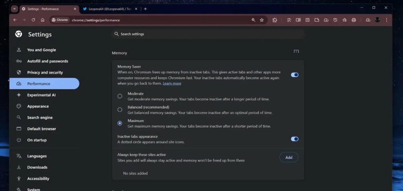Open the three-dot Chromium menu
403x191 pixels.
(386, 20)
